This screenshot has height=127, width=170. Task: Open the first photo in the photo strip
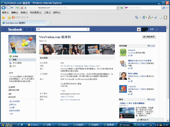[46, 49]
